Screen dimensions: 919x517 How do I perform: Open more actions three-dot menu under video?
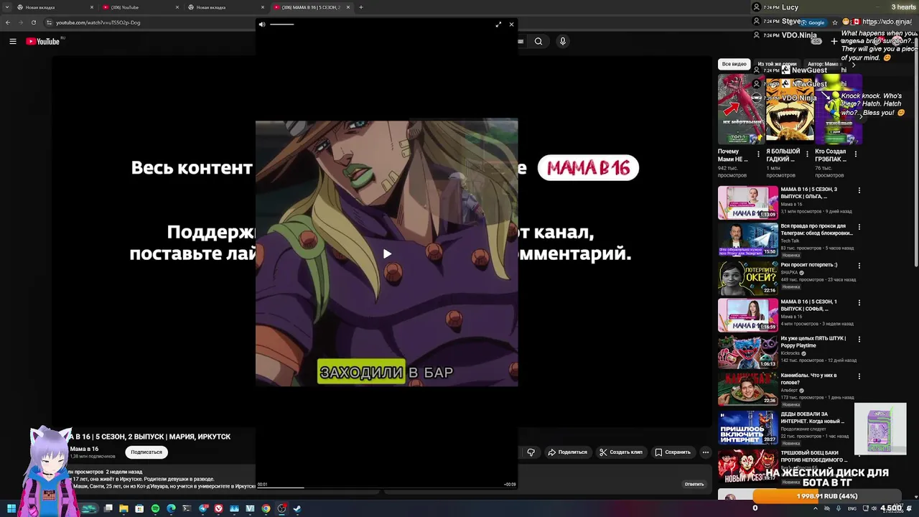pyautogui.click(x=706, y=452)
